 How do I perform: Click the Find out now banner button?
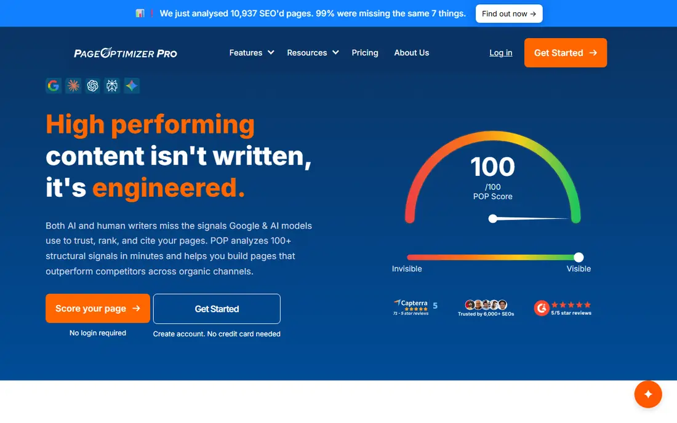[x=509, y=14]
